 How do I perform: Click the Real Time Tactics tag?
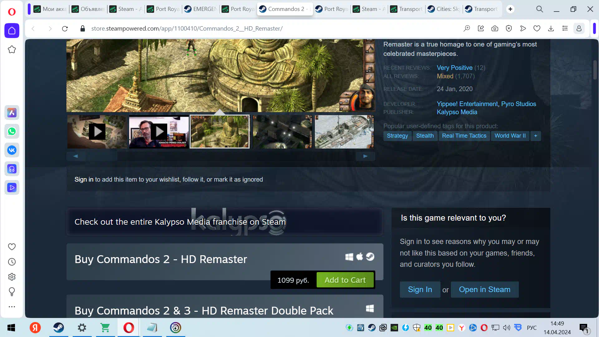coord(464,136)
